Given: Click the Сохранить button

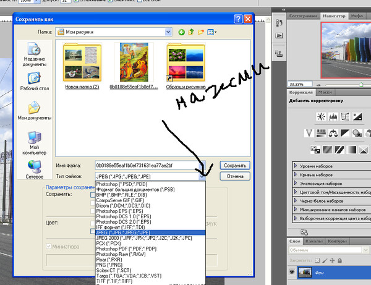Looking at the screenshot, I should tap(235, 165).
